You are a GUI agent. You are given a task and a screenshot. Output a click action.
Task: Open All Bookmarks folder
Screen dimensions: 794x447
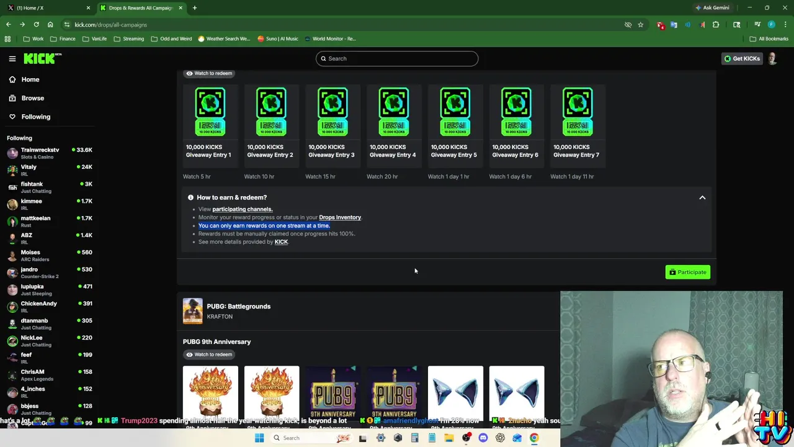769,38
